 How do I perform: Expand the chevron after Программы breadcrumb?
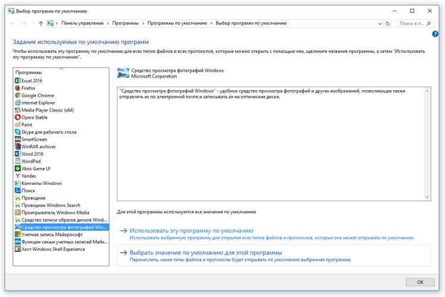click(x=143, y=23)
